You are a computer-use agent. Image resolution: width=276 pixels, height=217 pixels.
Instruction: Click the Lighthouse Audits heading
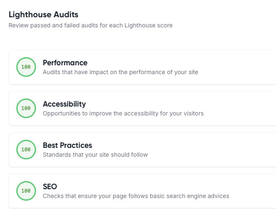(43, 15)
